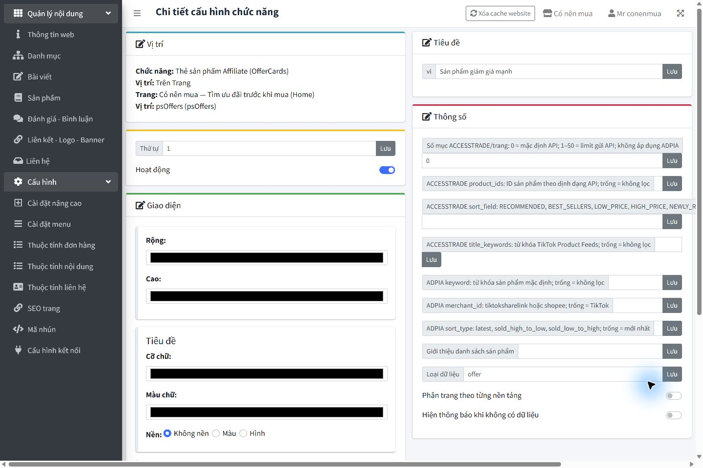
Task: Click the Liên kết - Logo - Banner link icon
Action: 18,139
